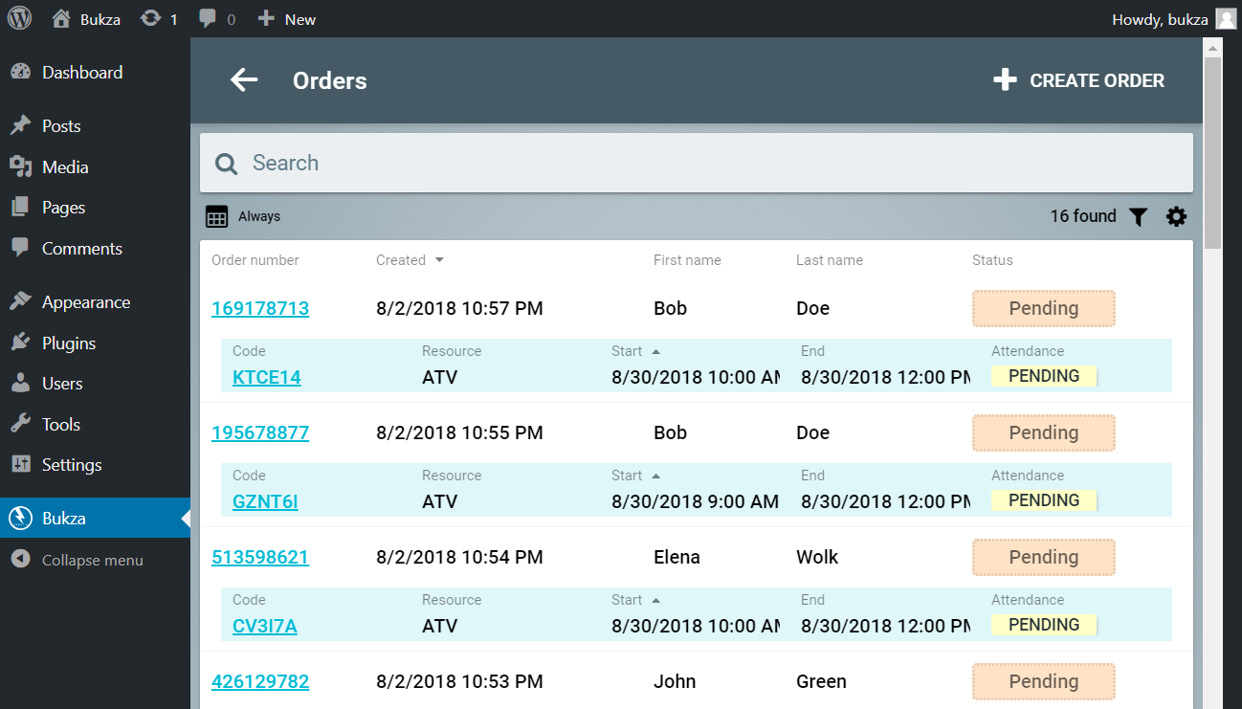
Task: Go to Settings in sidebar
Action: tap(71, 465)
